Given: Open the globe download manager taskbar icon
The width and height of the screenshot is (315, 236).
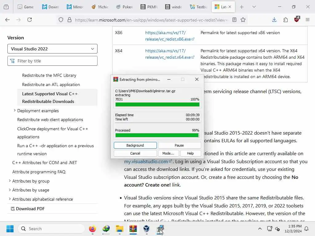Looking at the screenshot, I should click(x=106, y=229).
